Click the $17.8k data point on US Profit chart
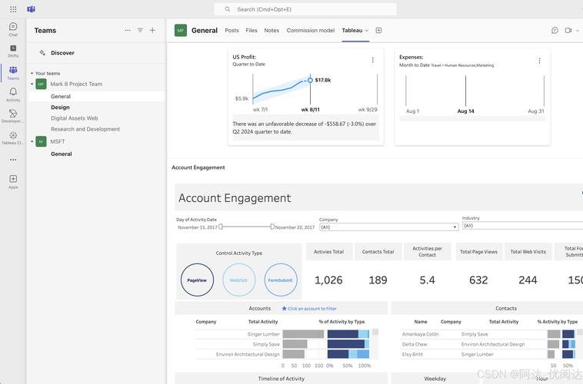Image resolution: width=583 pixels, height=384 pixels. pos(310,80)
